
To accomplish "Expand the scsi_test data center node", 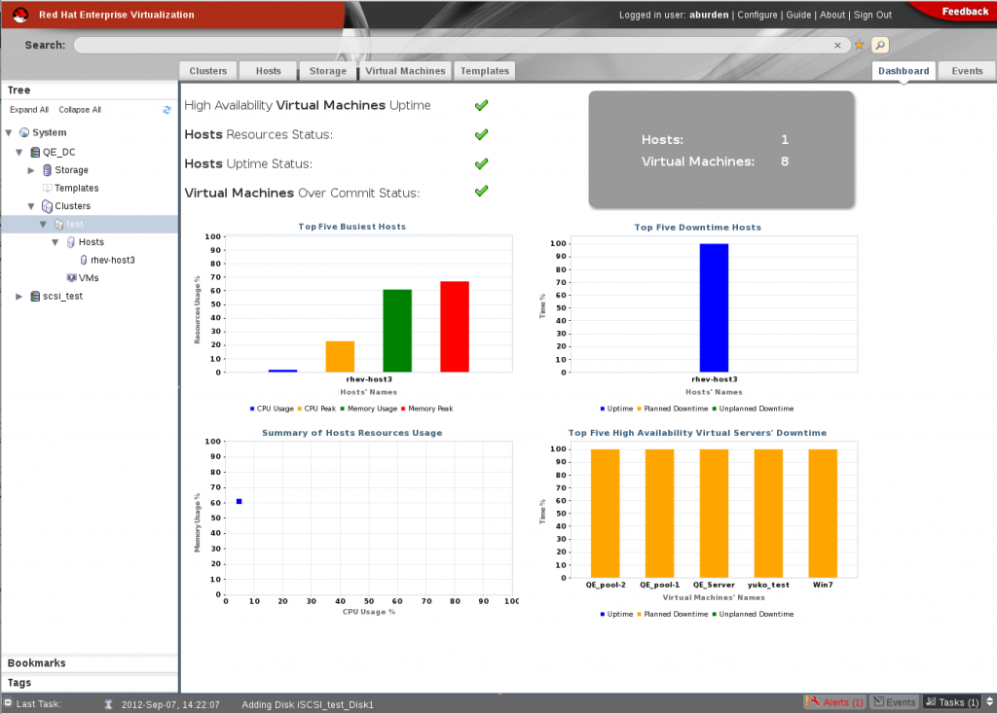I will click(19, 296).
